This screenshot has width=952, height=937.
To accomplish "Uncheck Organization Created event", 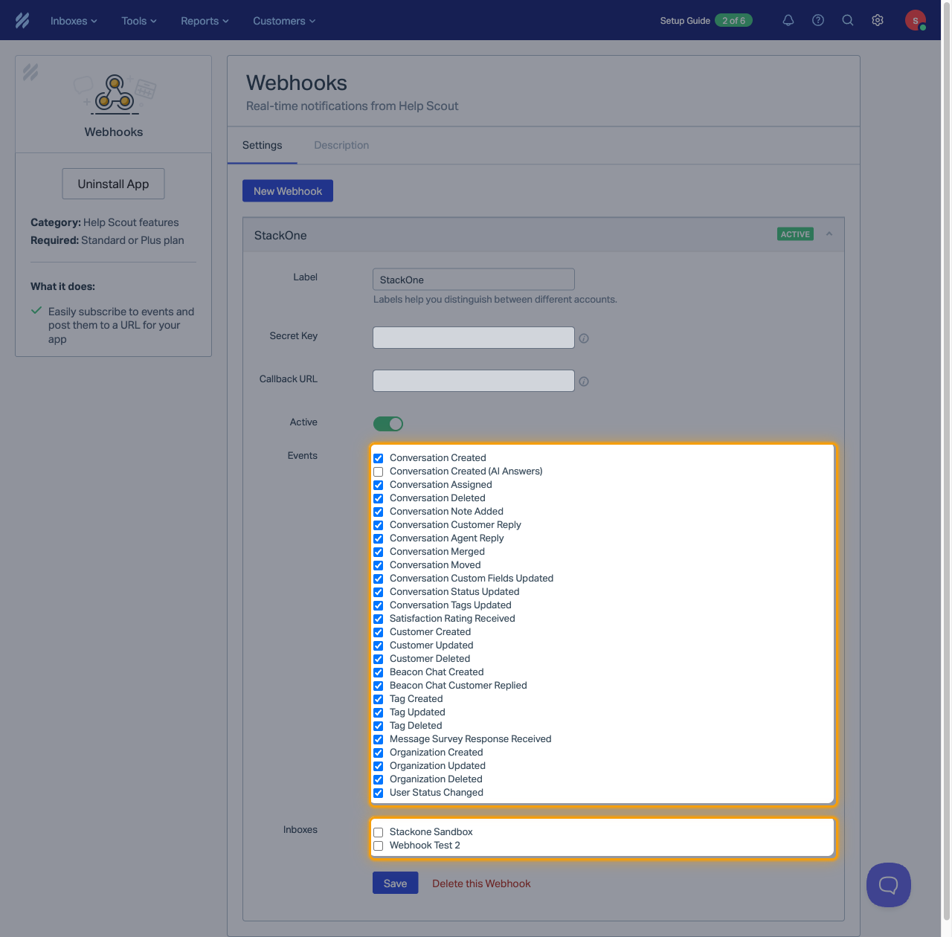I will (379, 753).
